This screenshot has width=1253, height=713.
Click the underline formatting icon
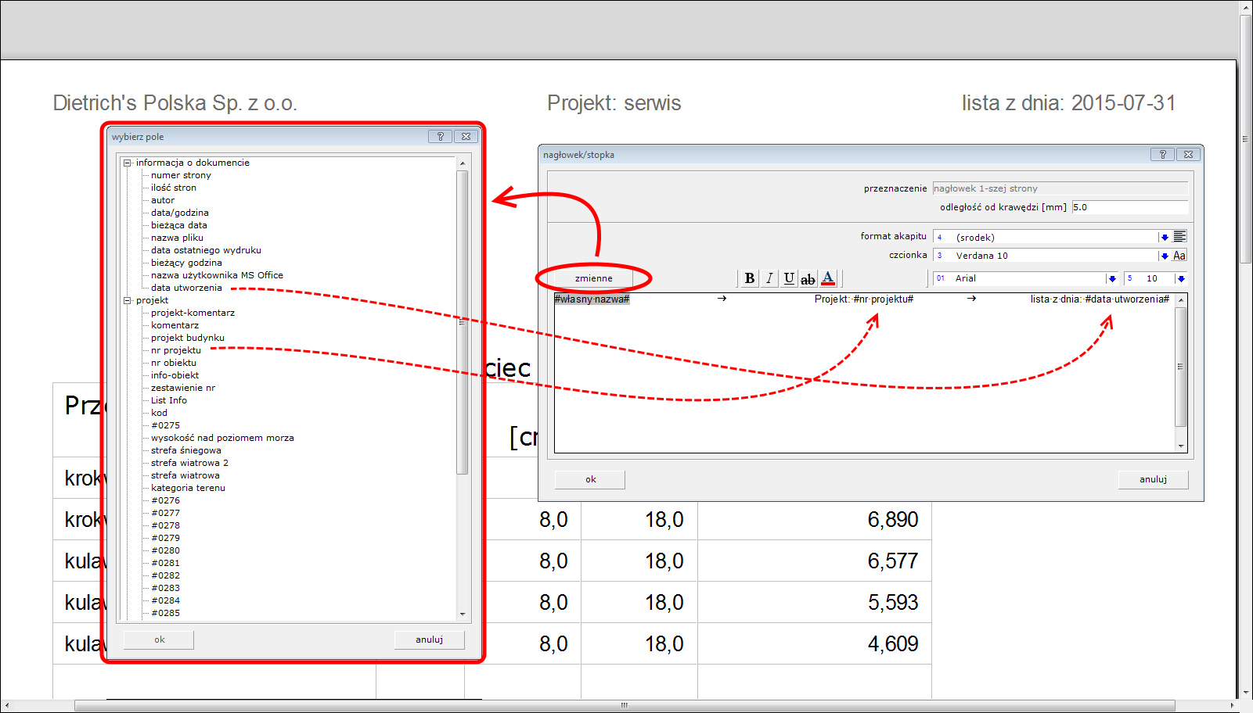(x=789, y=278)
